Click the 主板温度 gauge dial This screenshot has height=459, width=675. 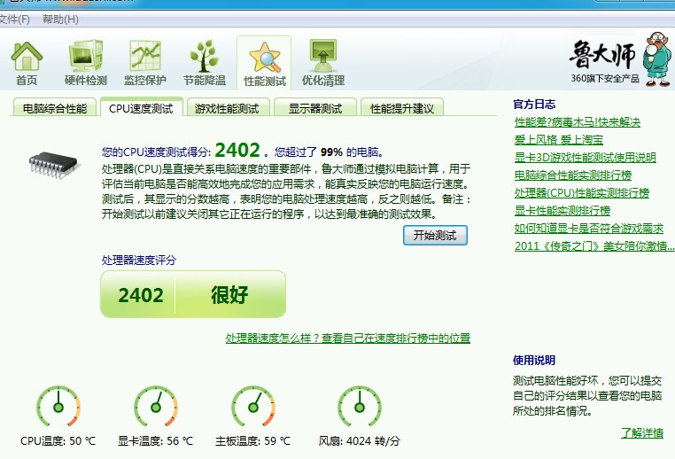253,407
